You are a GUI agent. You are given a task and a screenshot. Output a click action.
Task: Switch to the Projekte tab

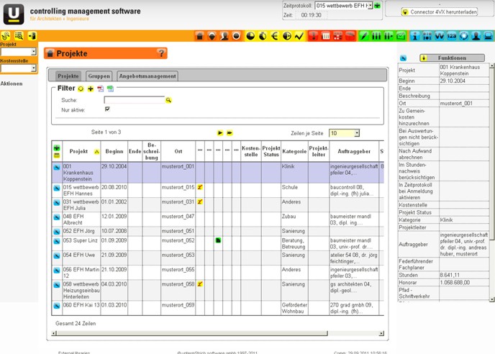click(68, 76)
